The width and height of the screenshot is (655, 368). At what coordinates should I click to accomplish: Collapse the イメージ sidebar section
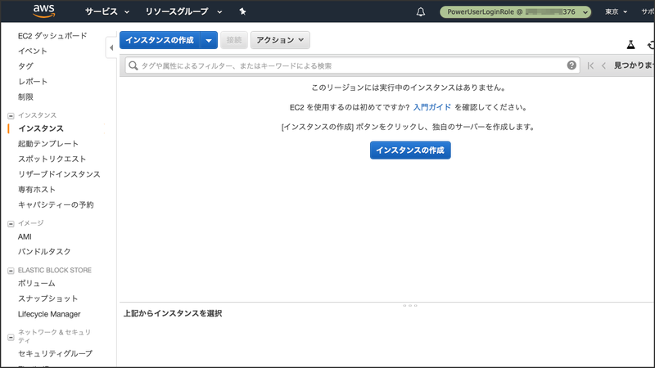(11, 223)
